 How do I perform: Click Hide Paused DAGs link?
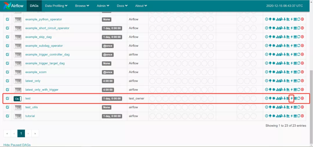point(17,145)
